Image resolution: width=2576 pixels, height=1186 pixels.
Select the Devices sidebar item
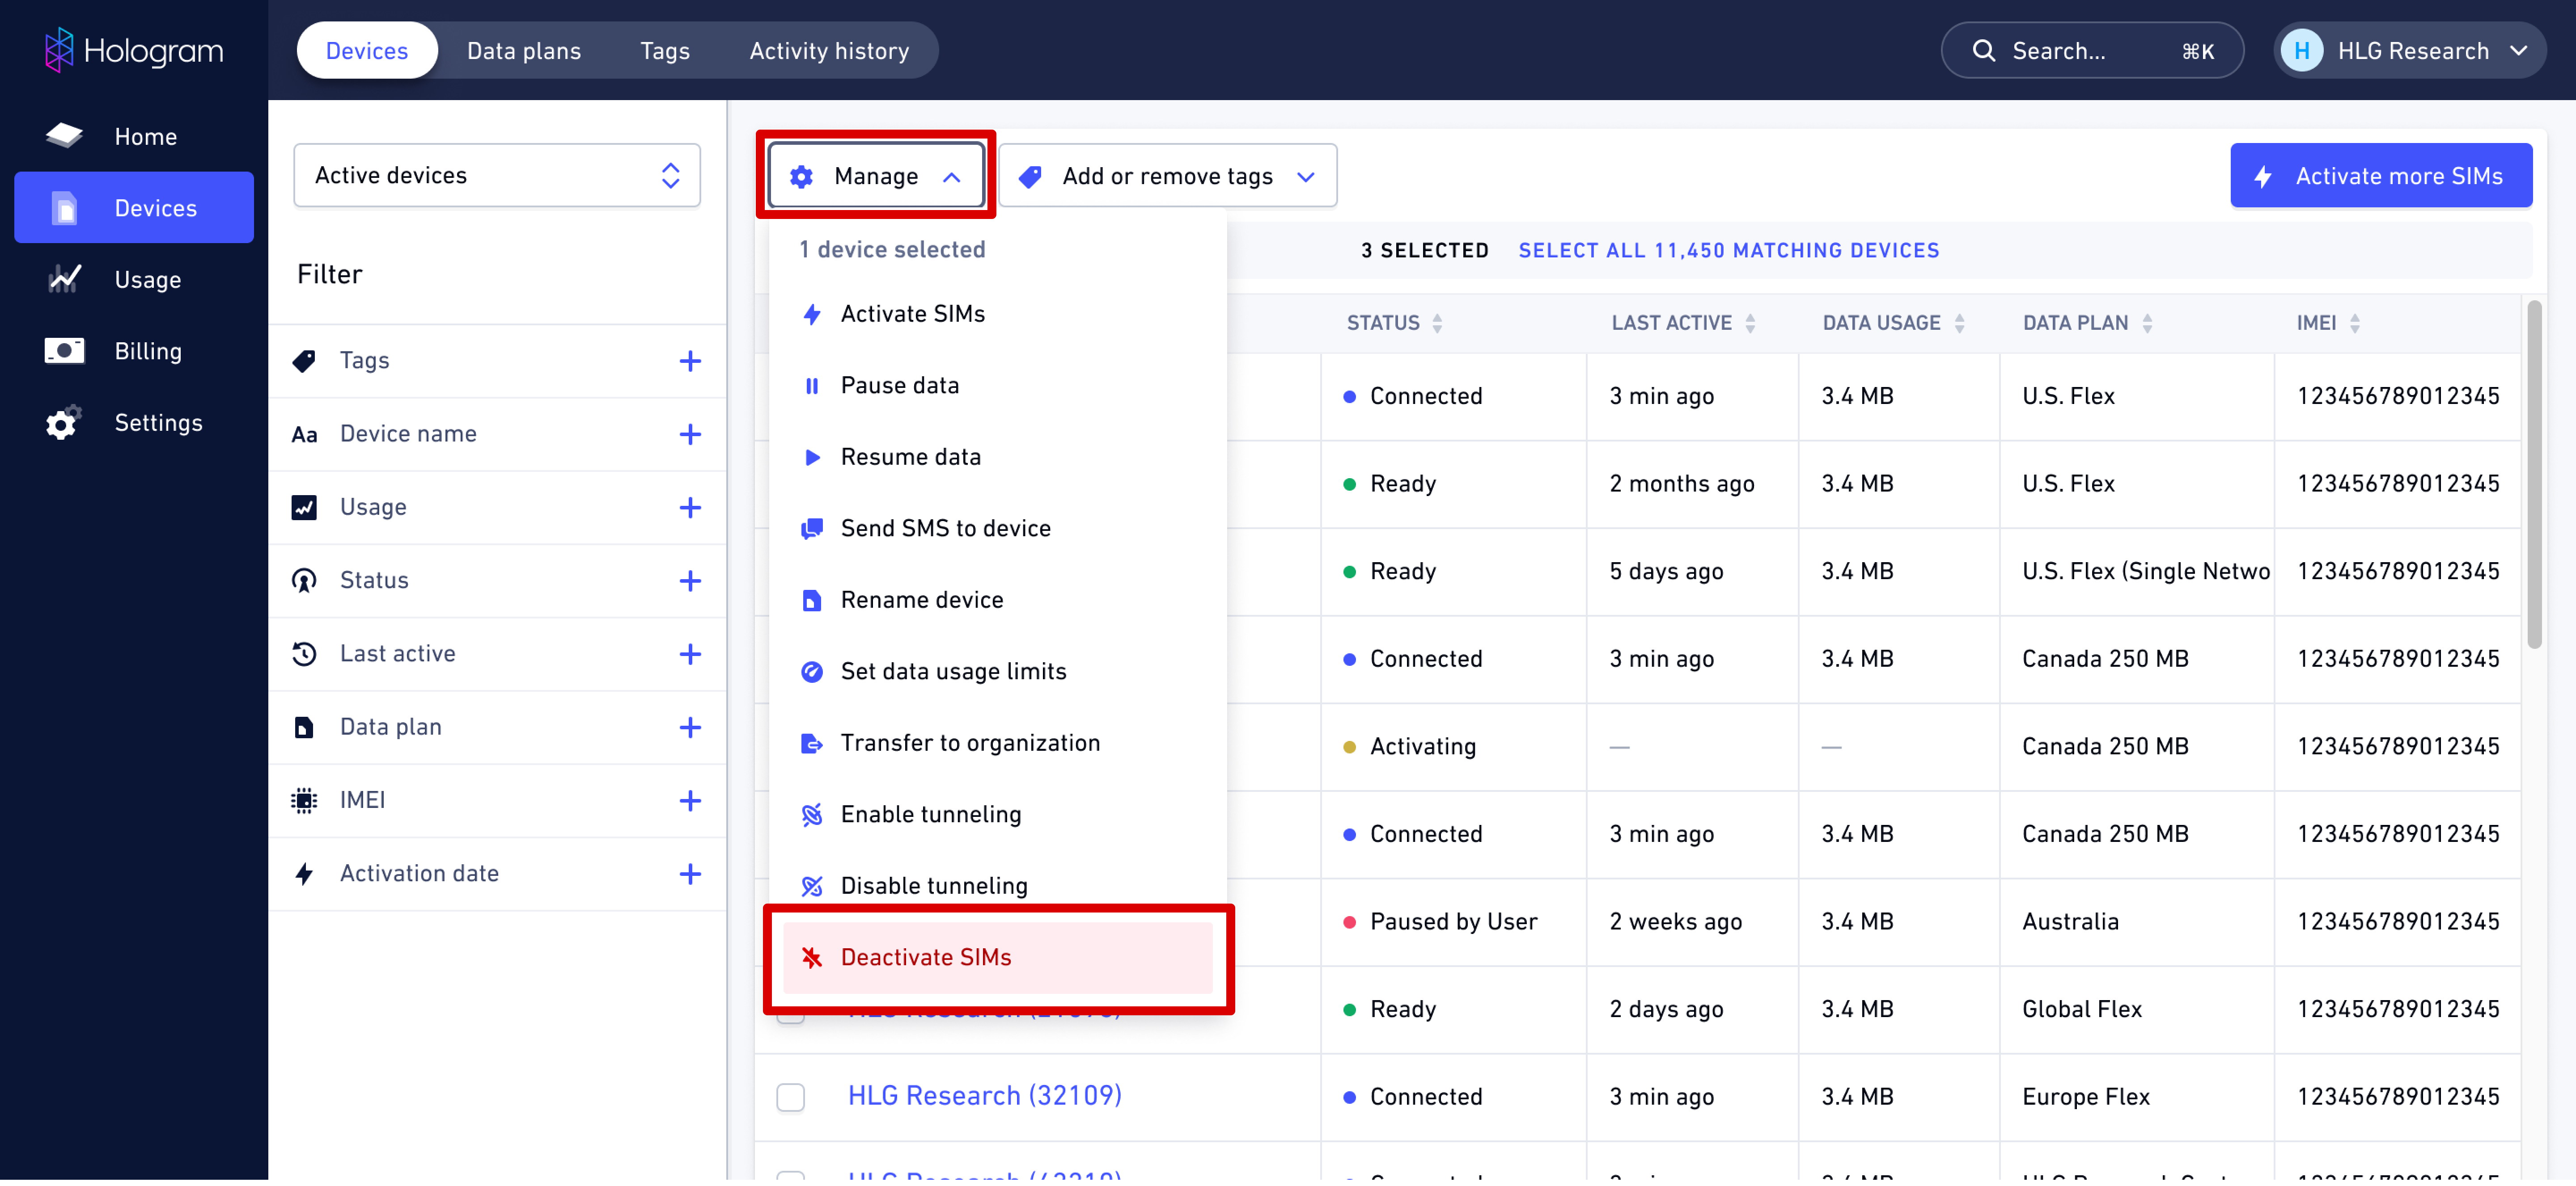[134, 208]
